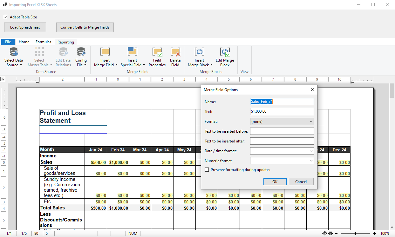Click the Load Spreadsheet button
395x237 pixels.
pos(25,27)
